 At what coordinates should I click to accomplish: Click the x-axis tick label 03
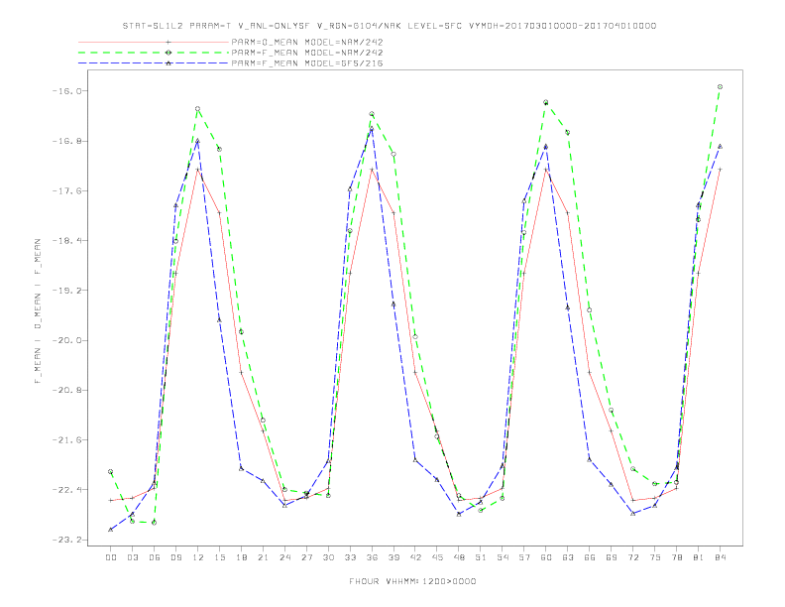(x=132, y=557)
